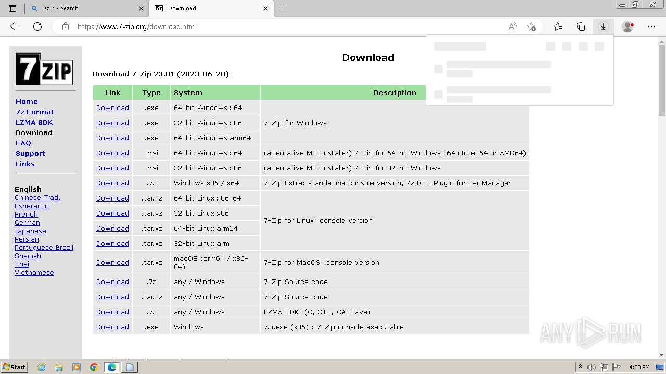Open FAQ navigation link
Image resolution: width=666 pixels, height=374 pixels.
pos(23,143)
